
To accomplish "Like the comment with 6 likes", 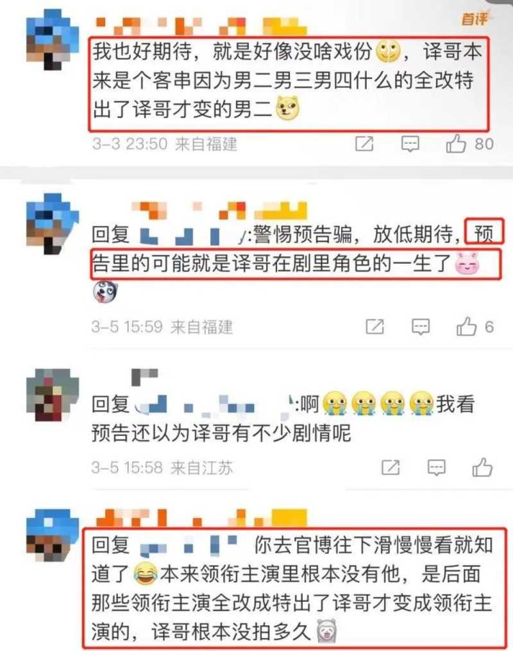I will tap(466, 327).
